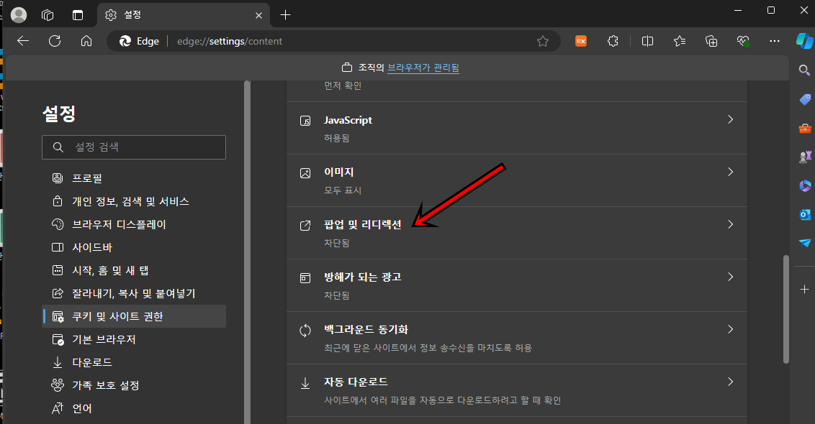This screenshot has height=424, width=815.
Task: Open the sidebar paper plane Drop icon
Action: click(x=805, y=242)
